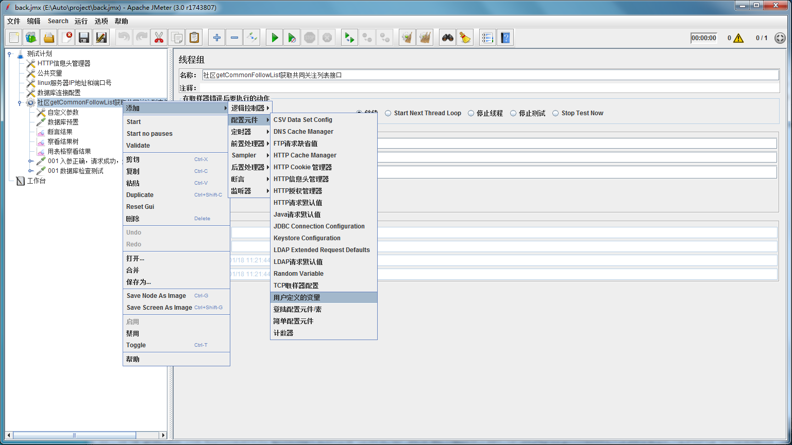Image resolution: width=792 pixels, height=445 pixels.
Task: Click the Clear All toolbar icon
Action: [x=425, y=38]
